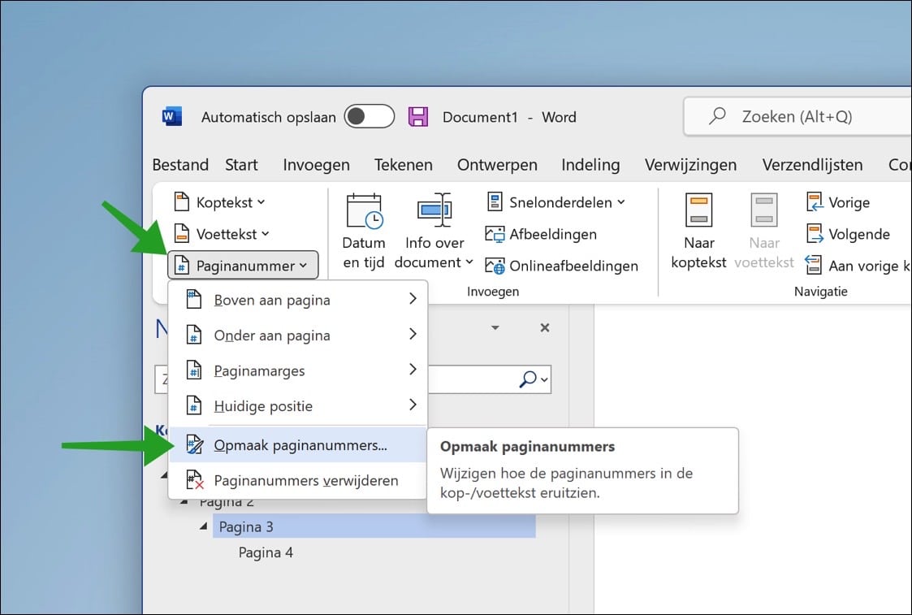The width and height of the screenshot is (912, 615).
Task: Expand the Boven aan pagina submenu
Action: tap(271, 300)
